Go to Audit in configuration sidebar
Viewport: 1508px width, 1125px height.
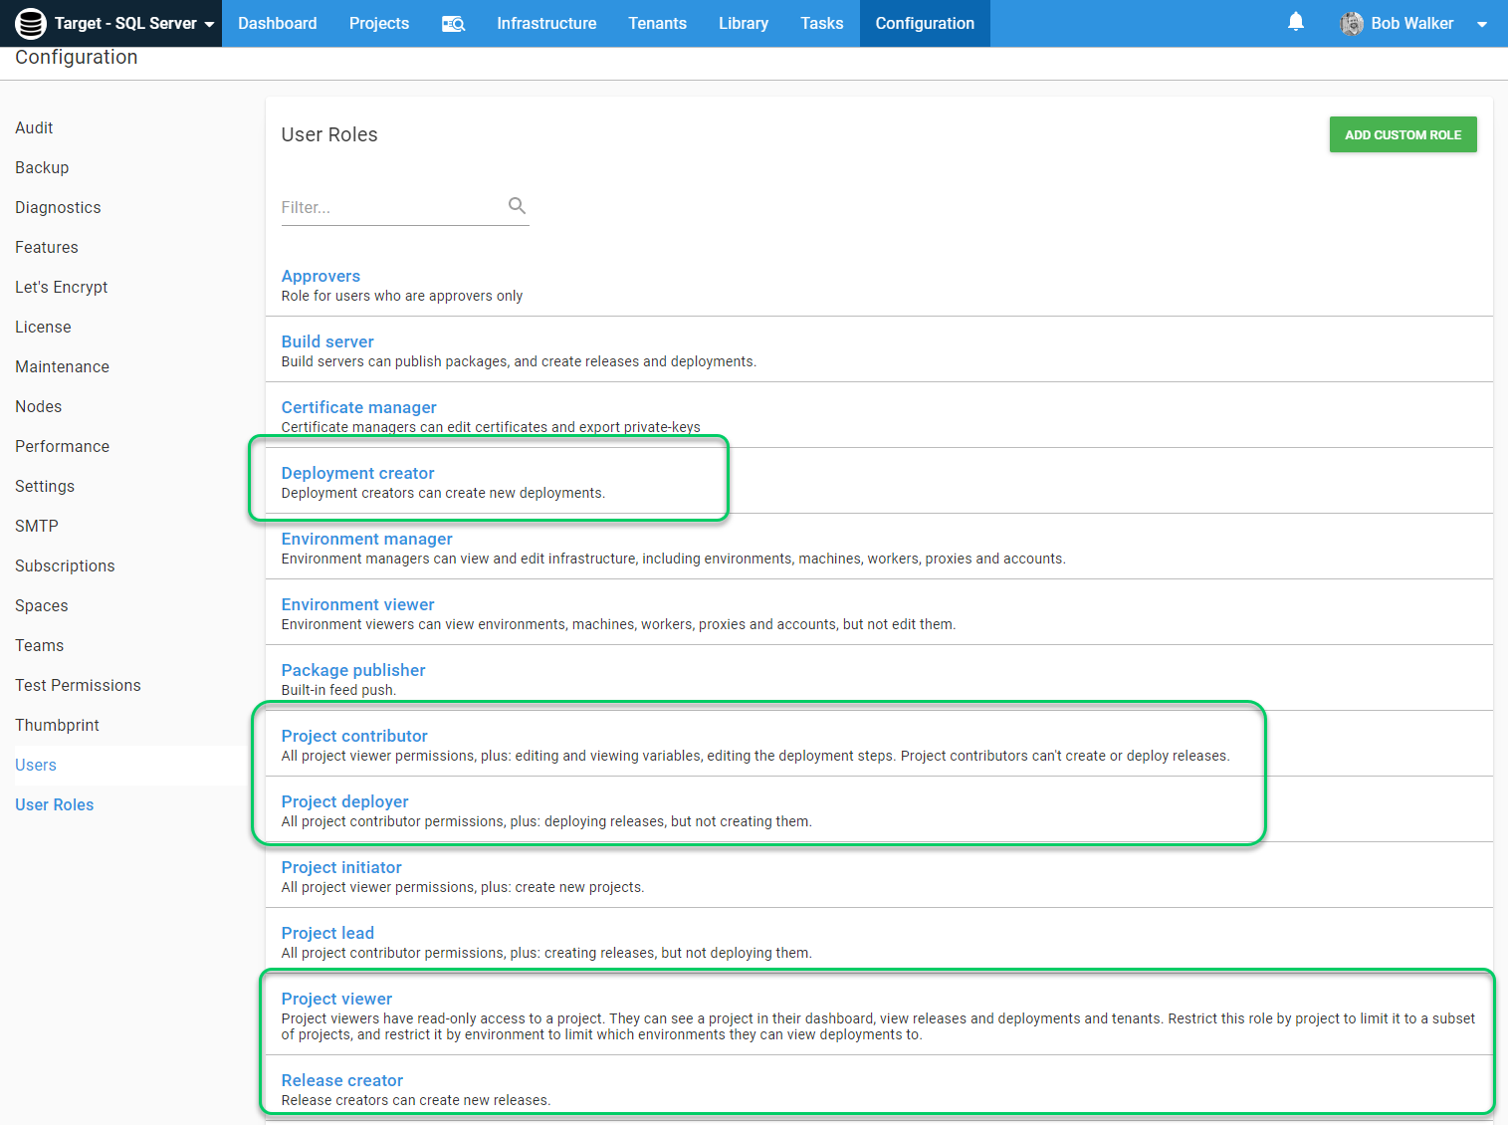(x=34, y=127)
